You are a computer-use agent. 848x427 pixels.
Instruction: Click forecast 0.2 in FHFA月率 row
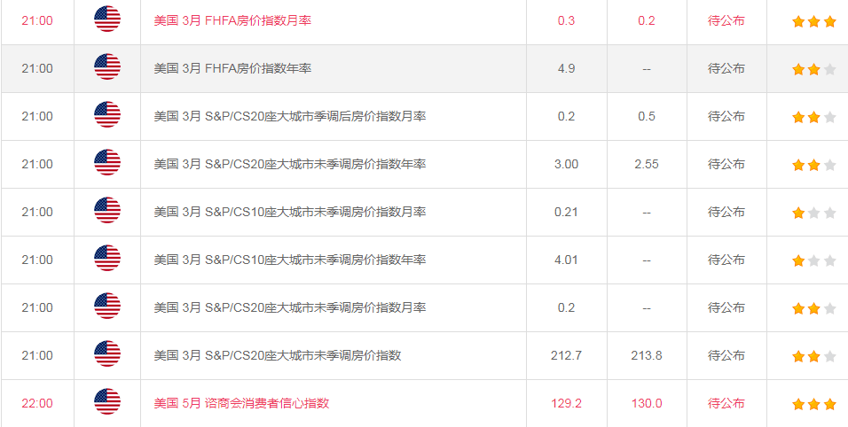(x=647, y=20)
